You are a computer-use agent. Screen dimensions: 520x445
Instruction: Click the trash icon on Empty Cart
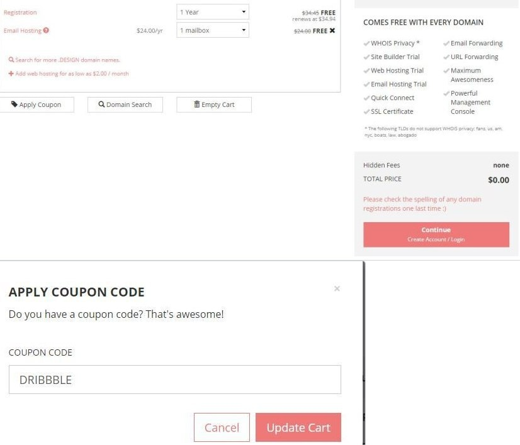tap(197, 104)
